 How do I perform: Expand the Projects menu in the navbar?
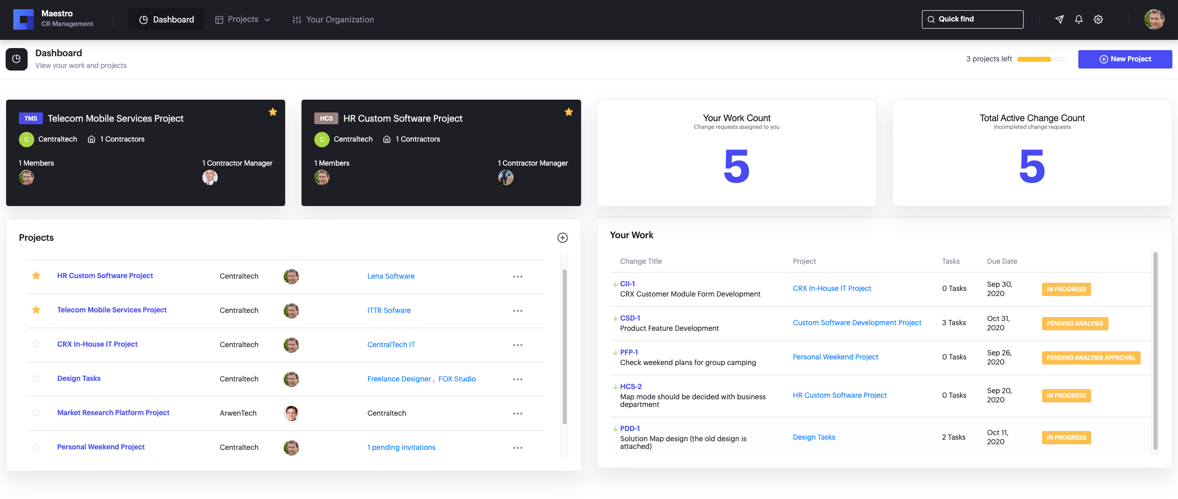tap(243, 19)
